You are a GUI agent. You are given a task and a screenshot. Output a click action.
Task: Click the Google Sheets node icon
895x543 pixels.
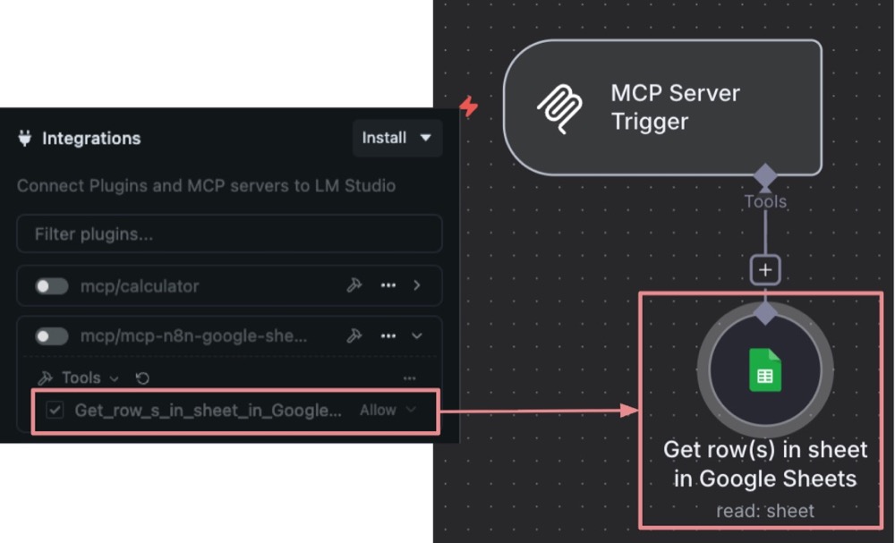coord(764,370)
